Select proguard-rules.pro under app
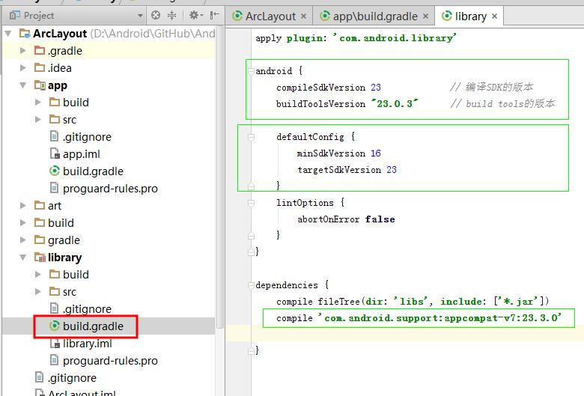This screenshot has width=584, height=396. click(110, 189)
